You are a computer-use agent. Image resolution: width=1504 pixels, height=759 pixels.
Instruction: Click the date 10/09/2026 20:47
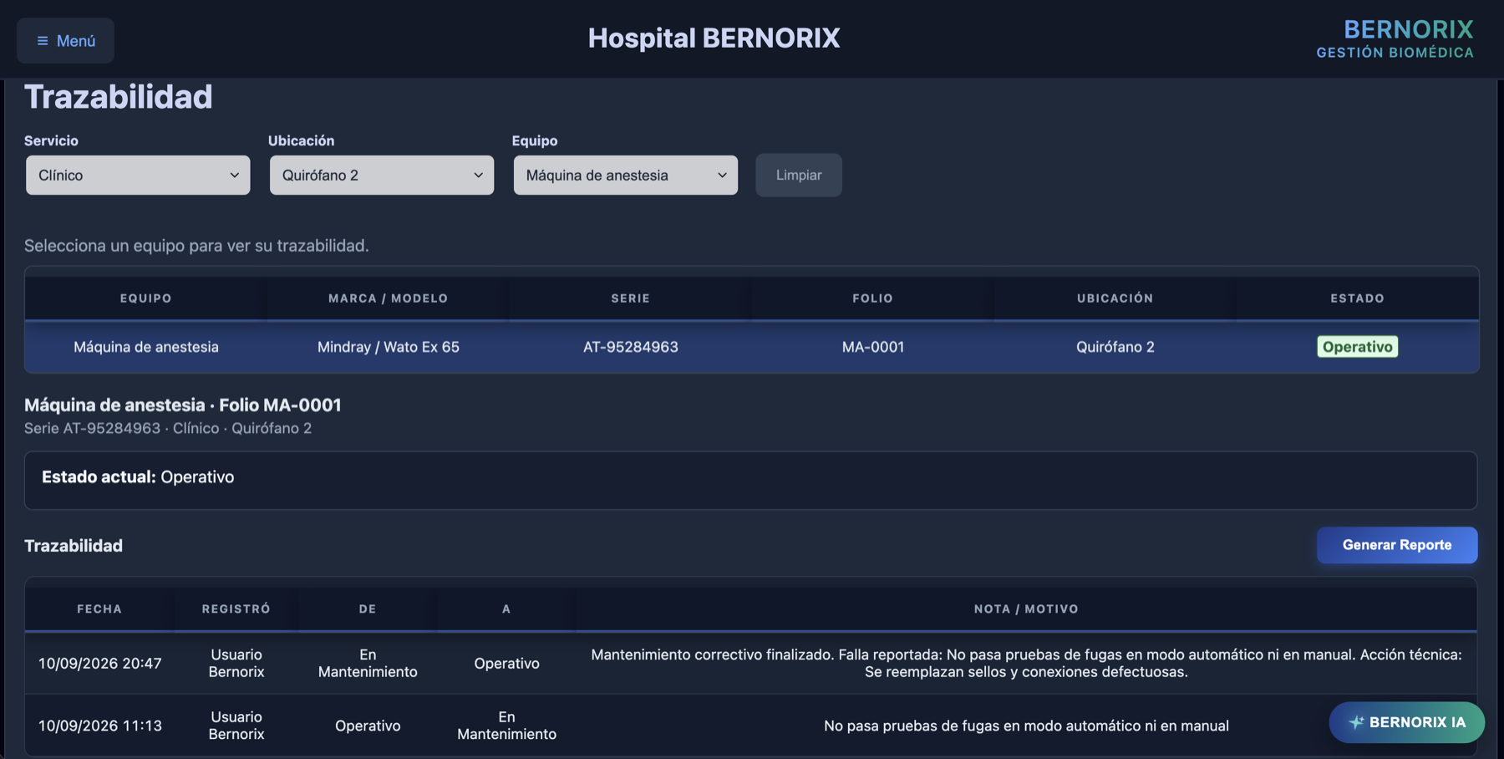coord(100,664)
